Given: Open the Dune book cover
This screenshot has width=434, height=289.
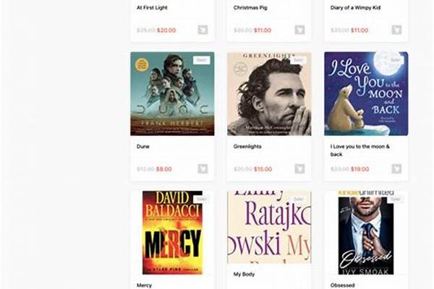Looking at the screenshot, I should point(172,94).
